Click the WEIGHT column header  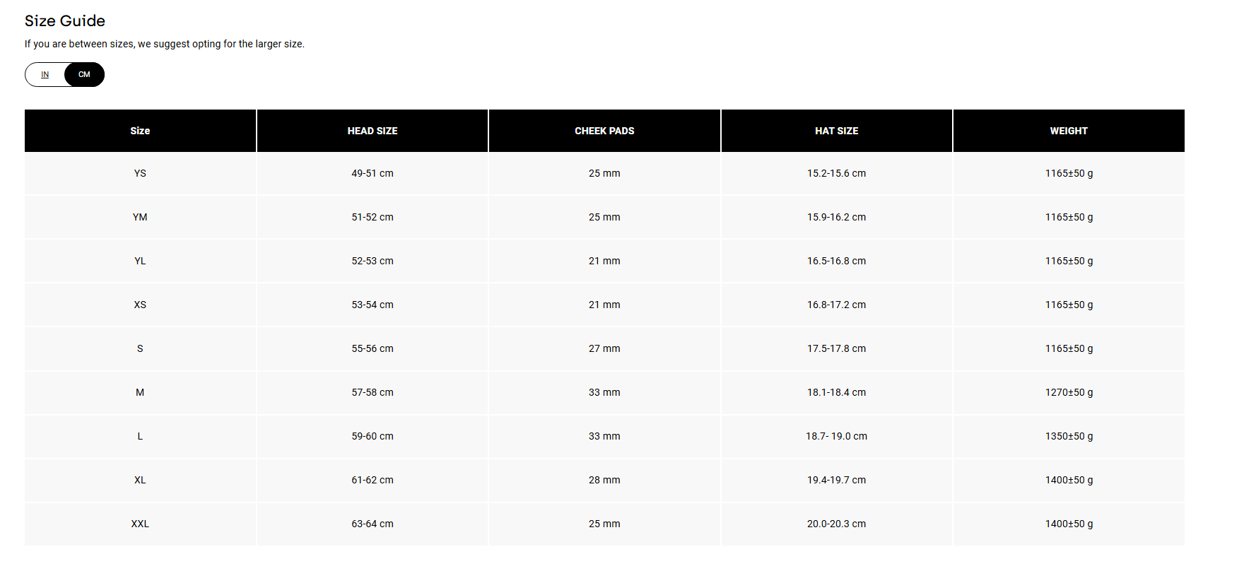pos(1069,131)
